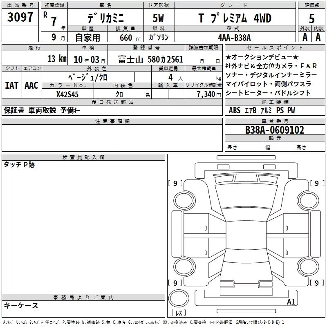Click sales point ★オークションデビュー★
This screenshot has height=327, width=327.
pyautogui.click(x=262, y=57)
